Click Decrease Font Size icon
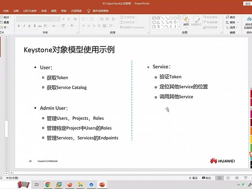This screenshot has height=189, width=252. point(69,19)
